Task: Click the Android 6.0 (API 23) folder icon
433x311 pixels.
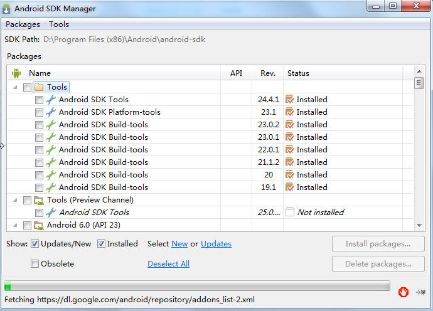Action: (x=39, y=225)
